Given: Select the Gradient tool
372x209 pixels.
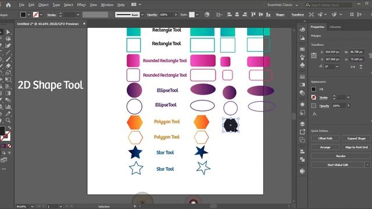Looking at the screenshot, I should (x=8, y=93).
